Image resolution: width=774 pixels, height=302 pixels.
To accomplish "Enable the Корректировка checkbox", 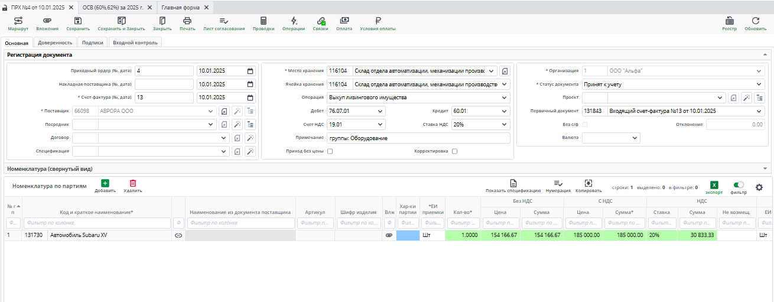I will tap(454, 151).
